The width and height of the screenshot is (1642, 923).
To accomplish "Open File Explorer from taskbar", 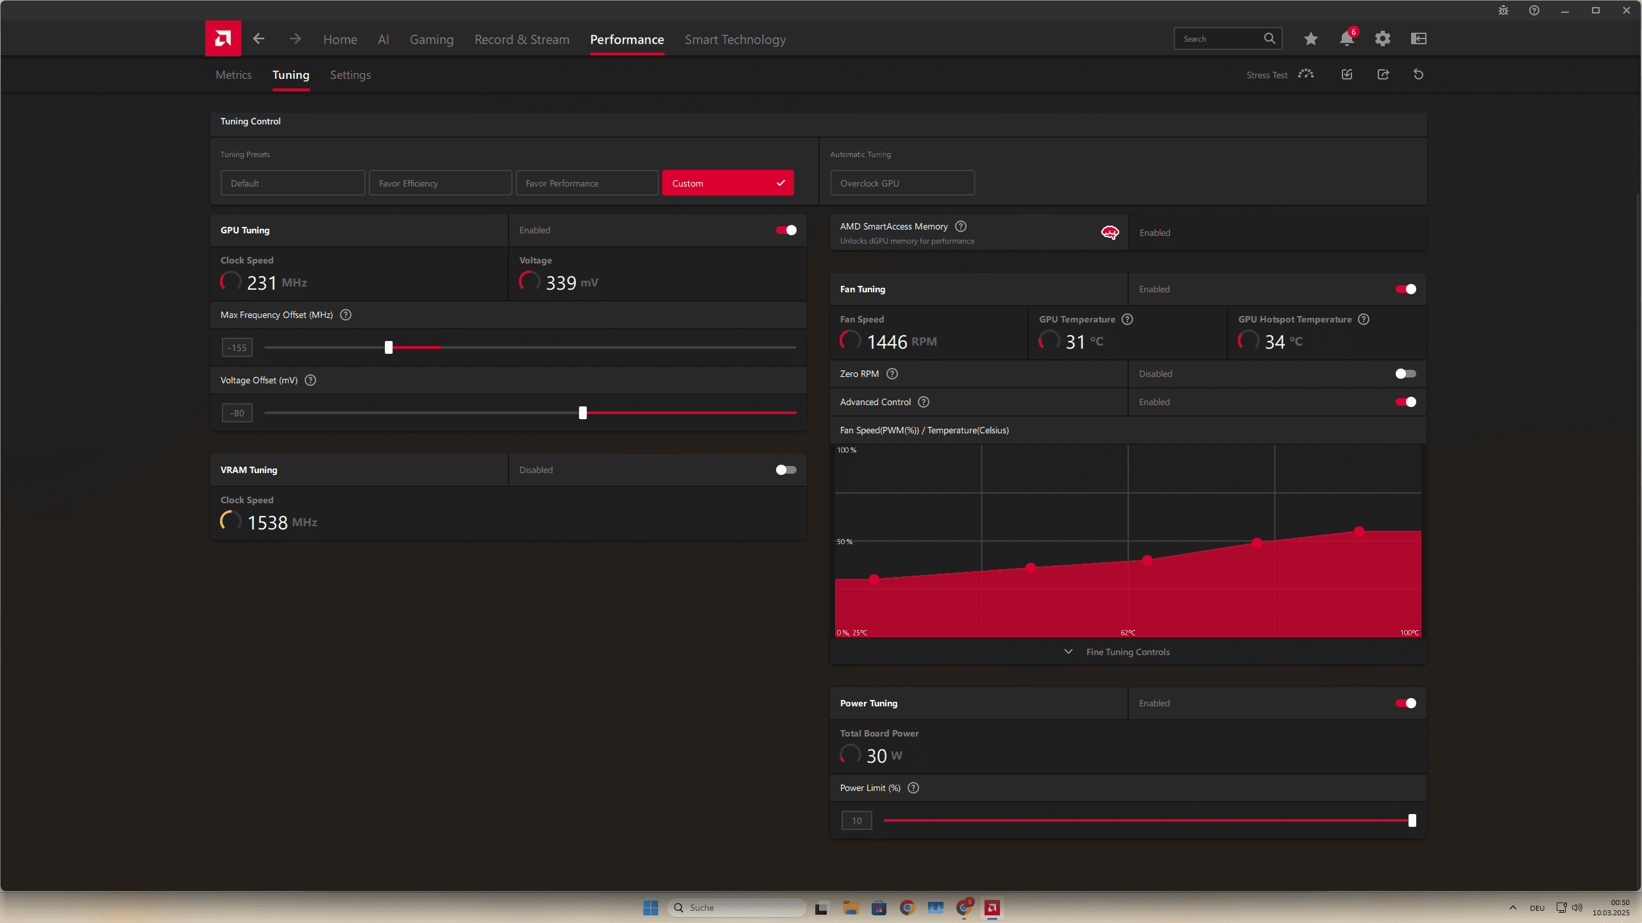I will pyautogui.click(x=851, y=908).
